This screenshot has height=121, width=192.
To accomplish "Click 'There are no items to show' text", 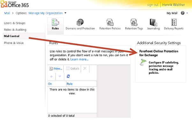I will coord(72,91).
